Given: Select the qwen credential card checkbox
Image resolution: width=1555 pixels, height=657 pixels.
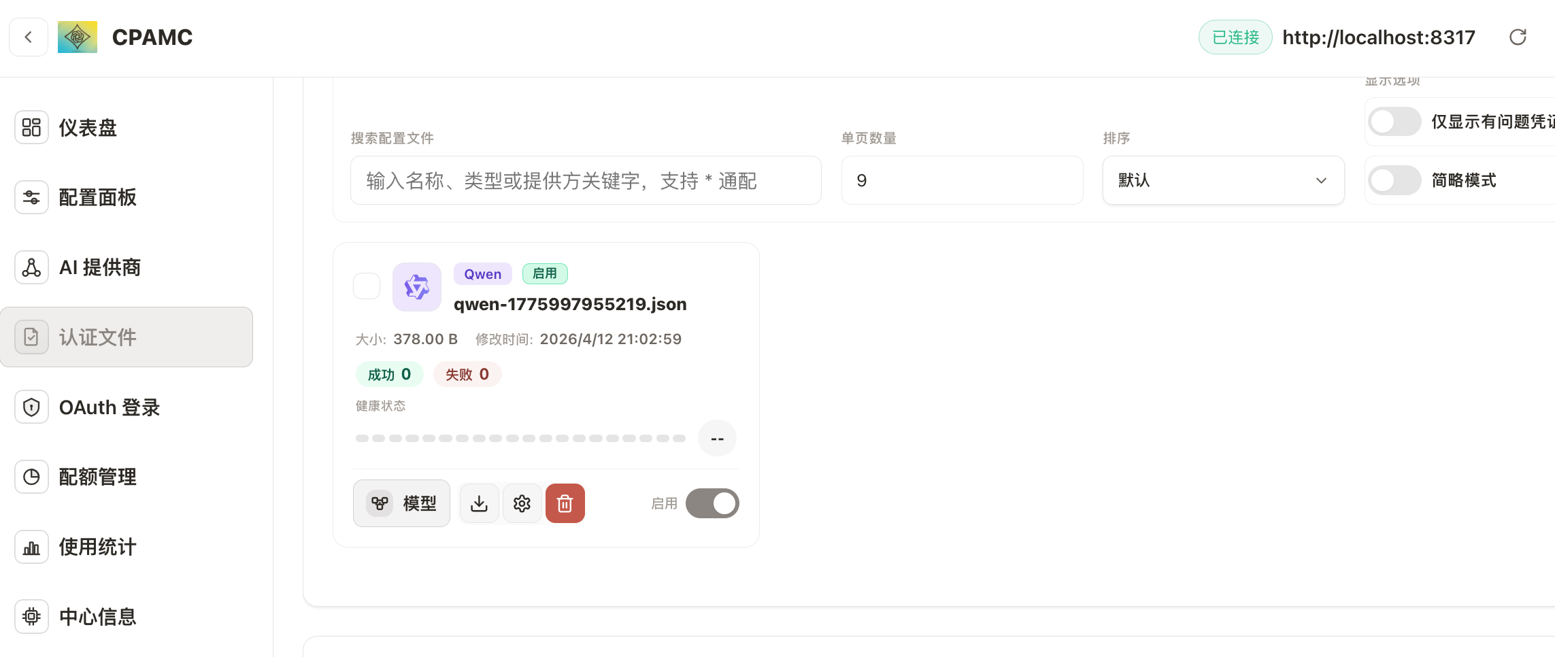Looking at the screenshot, I should point(367,286).
